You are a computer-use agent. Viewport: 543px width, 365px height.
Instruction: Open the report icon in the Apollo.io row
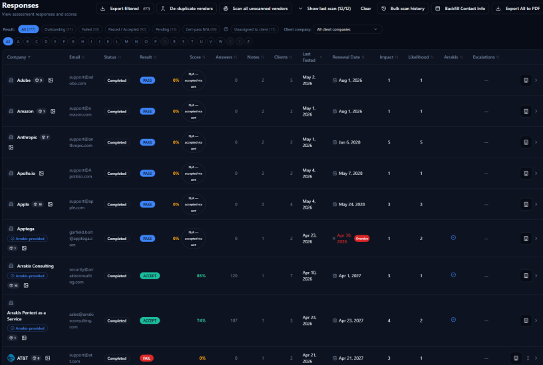526,174
